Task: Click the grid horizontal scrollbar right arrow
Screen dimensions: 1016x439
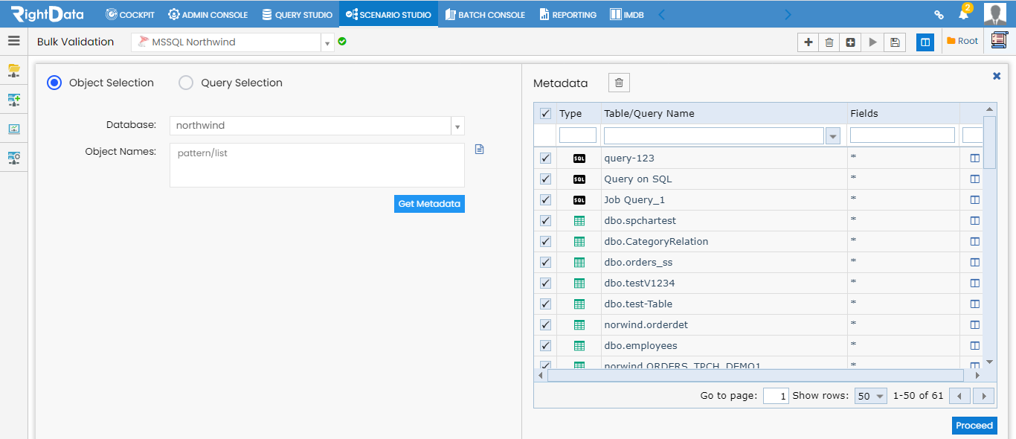Action: click(977, 376)
